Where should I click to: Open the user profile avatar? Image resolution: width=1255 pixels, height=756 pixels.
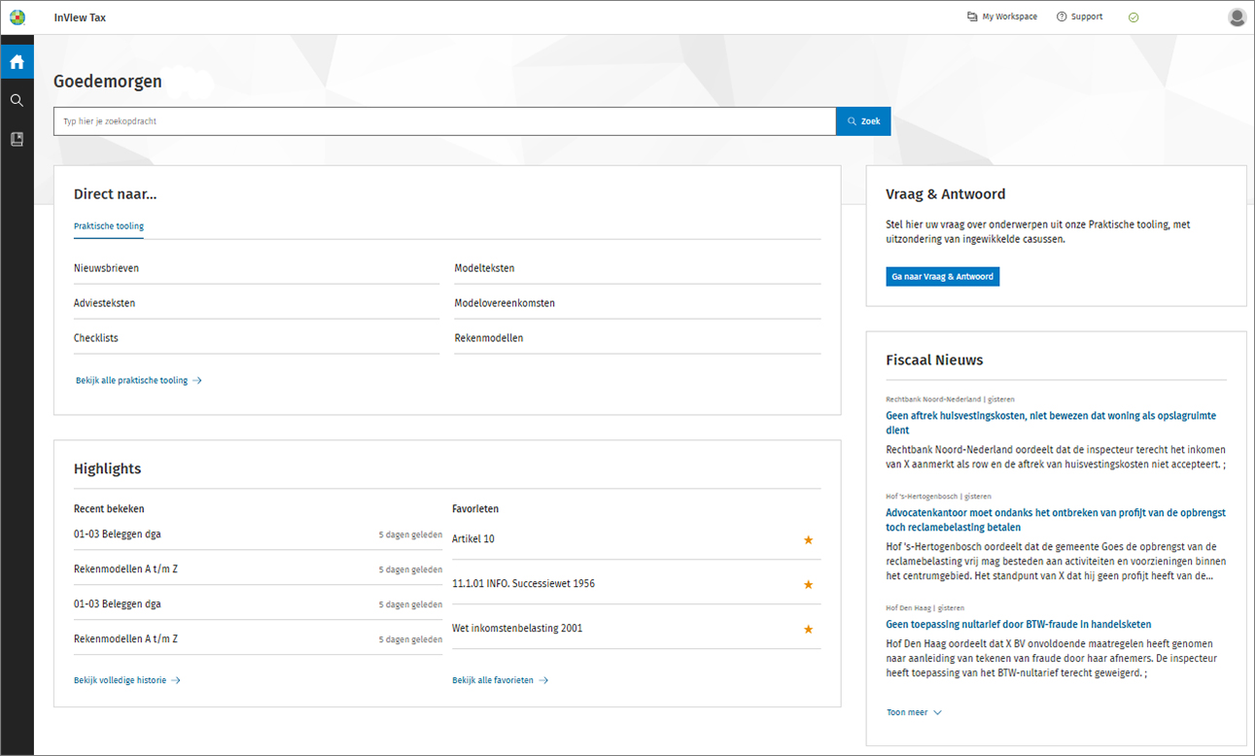tap(1237, 17)
